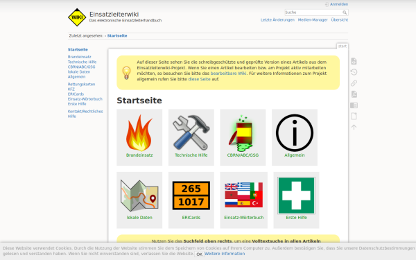Viewport: 416px width, 260px height.
Task: Open the old revisions clock icon
Action: tap(354, 72)
